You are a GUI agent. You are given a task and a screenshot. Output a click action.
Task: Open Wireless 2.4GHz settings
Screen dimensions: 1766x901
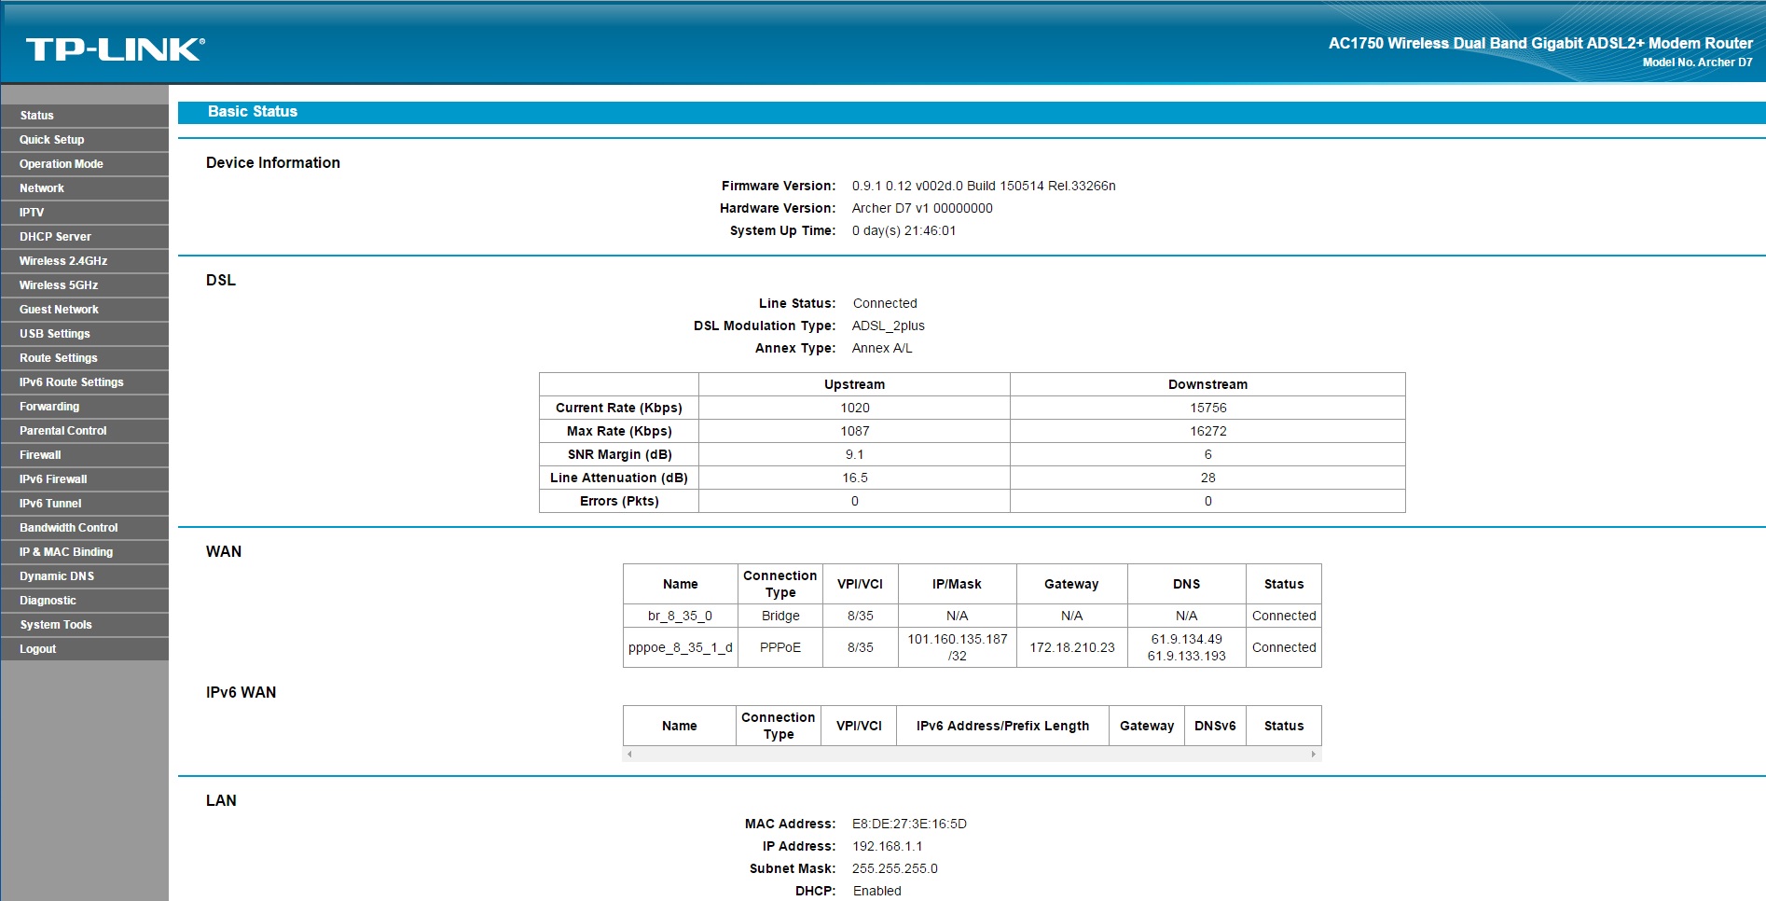point(85,261)
